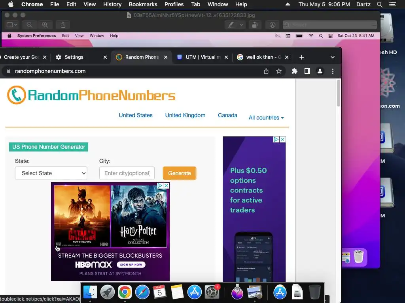This screenshot has height=303, width=405.
Task: Click the Chrome icon in the Dock
Action: (x=125, y=292)
